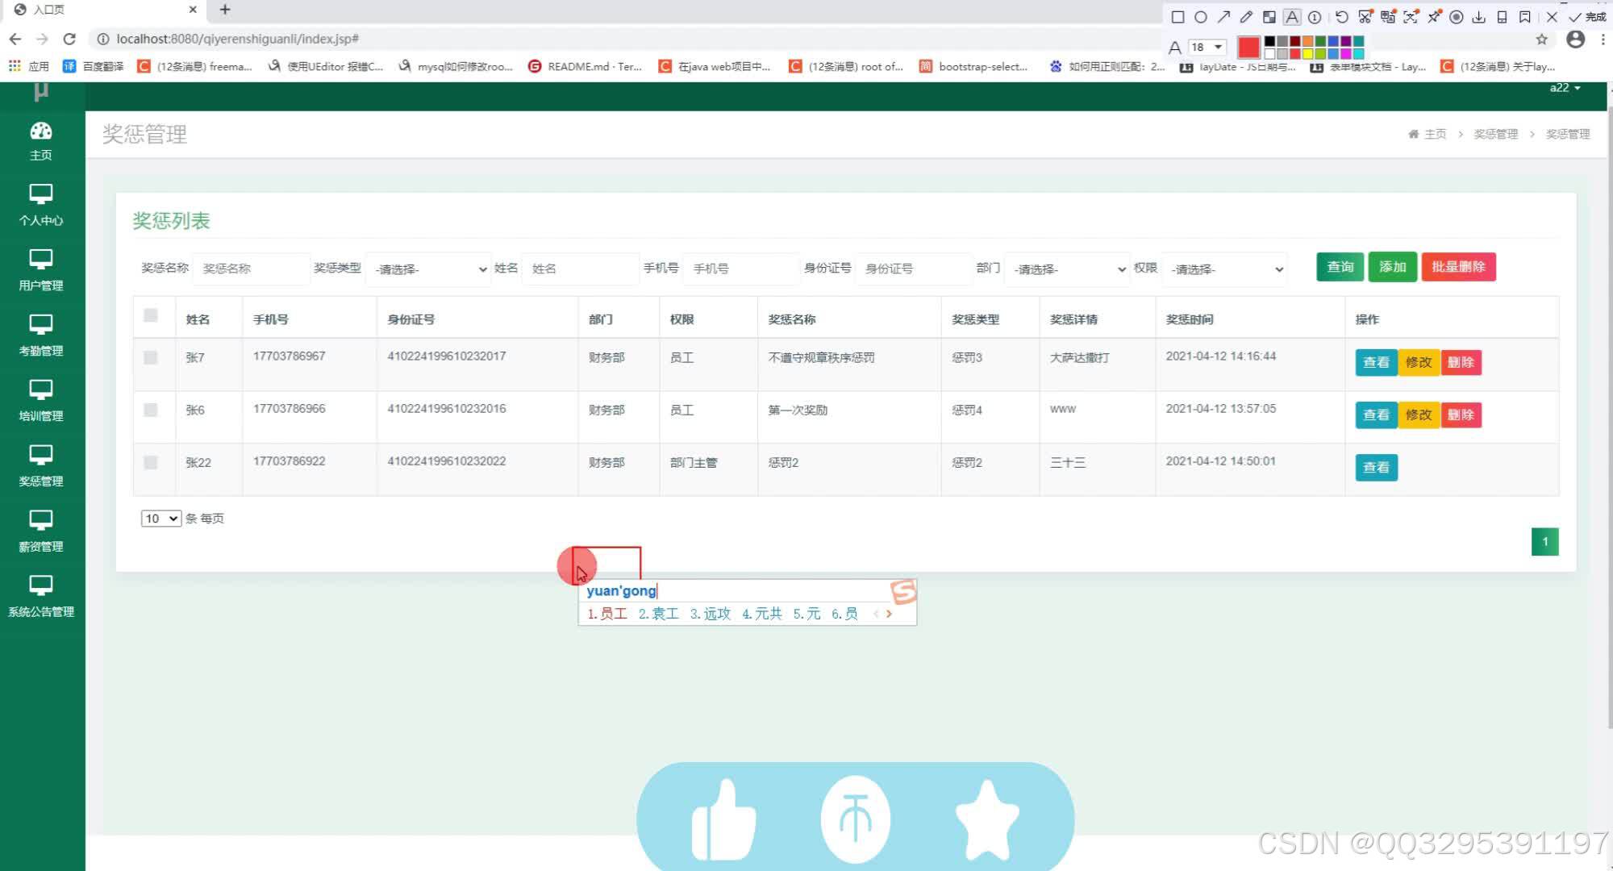
Task: Open the 应用 apps shortcut
Action: (29, 66)
